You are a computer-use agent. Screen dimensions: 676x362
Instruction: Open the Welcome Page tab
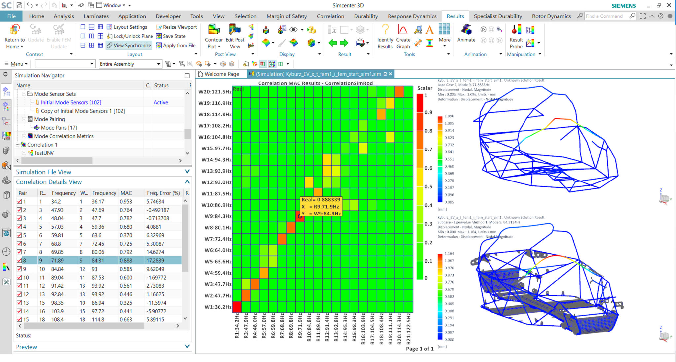tap(220, 74)
